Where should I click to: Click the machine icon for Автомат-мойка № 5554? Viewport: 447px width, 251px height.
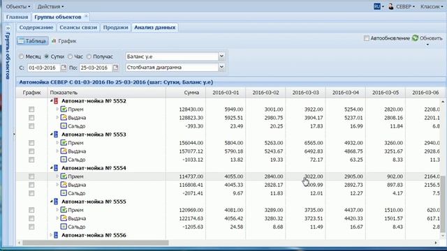[56, 168]
